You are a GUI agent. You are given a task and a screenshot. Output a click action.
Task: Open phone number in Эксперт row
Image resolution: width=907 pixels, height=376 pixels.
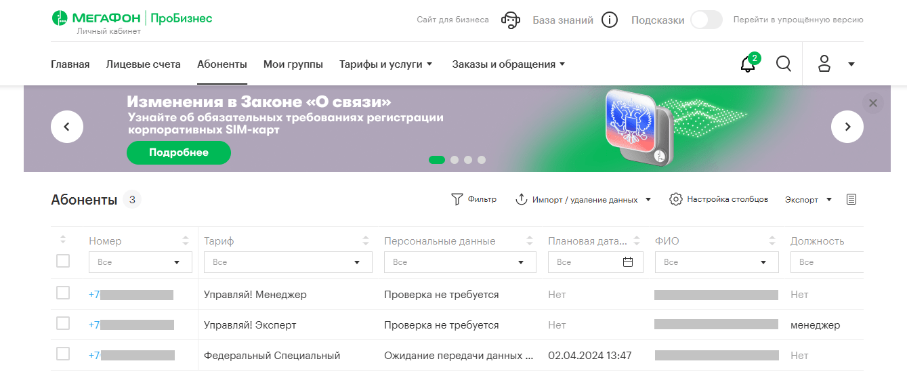point(131,325)
